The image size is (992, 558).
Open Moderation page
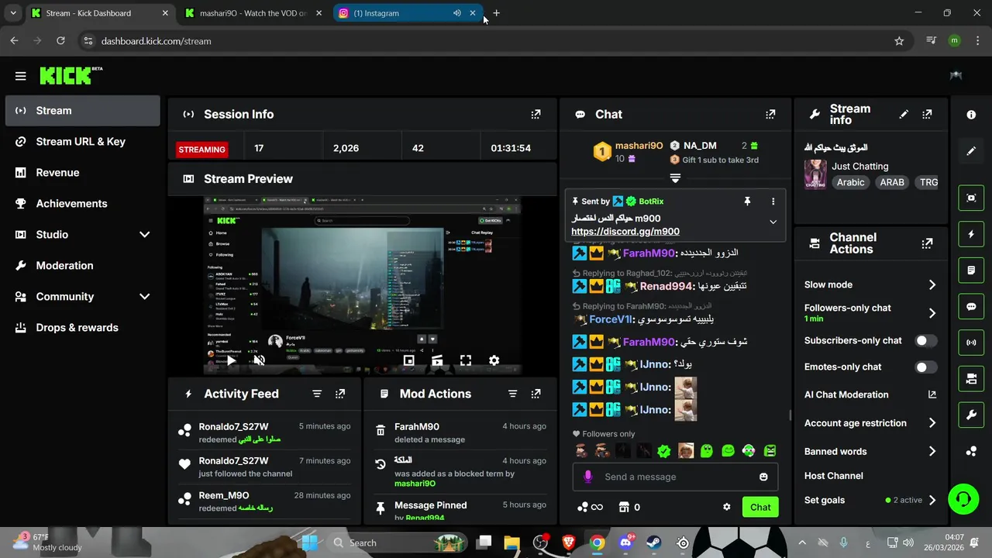tap(82, 266)
